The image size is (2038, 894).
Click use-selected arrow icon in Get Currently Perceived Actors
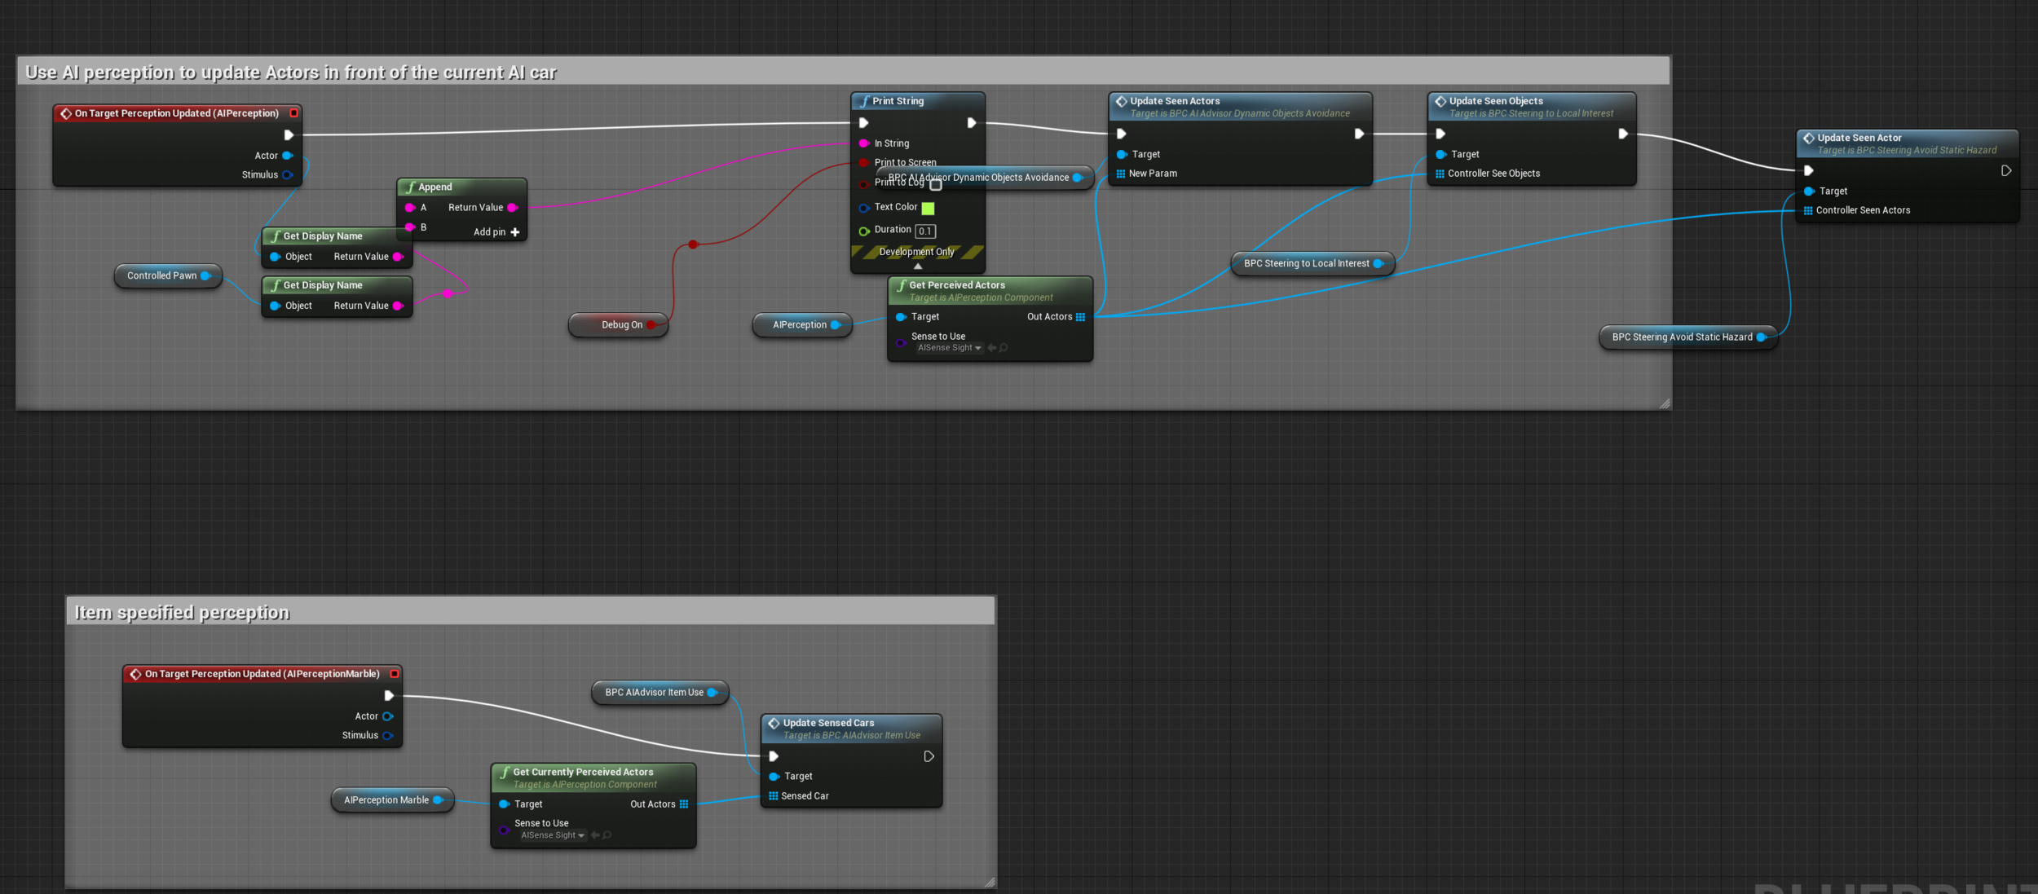[x=595, y=835]
